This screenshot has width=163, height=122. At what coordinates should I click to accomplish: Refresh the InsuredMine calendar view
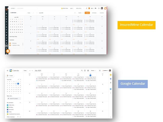[x=75, y=13]
